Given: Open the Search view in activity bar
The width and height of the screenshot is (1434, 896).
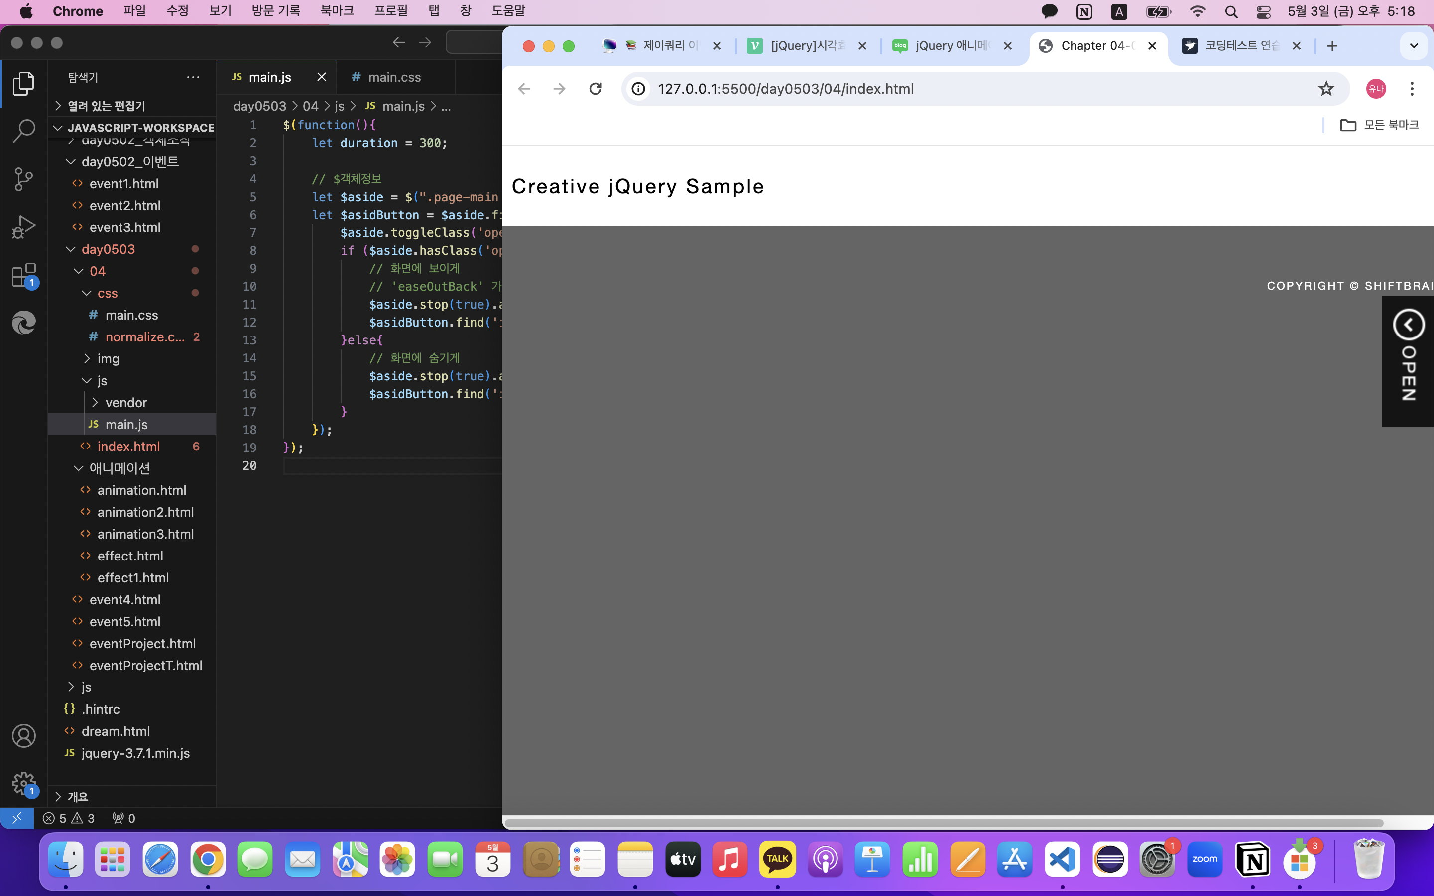Looking at the screenshot, I should [24, 131].
